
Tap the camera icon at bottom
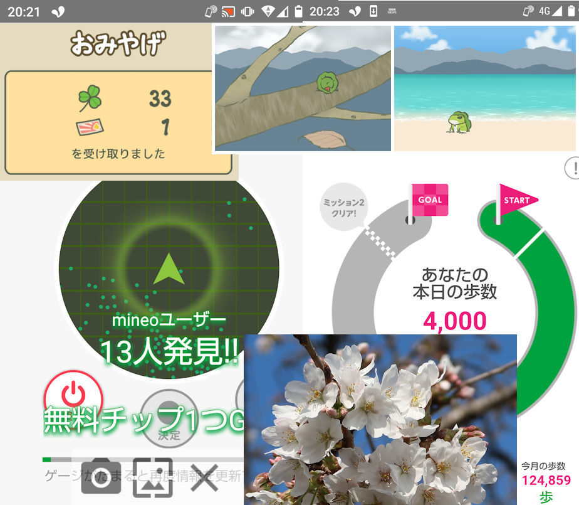[x=101, y=477]
